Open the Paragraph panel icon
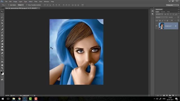The height and width of the screenshot is (101, 180). click(x=152, y=14)
